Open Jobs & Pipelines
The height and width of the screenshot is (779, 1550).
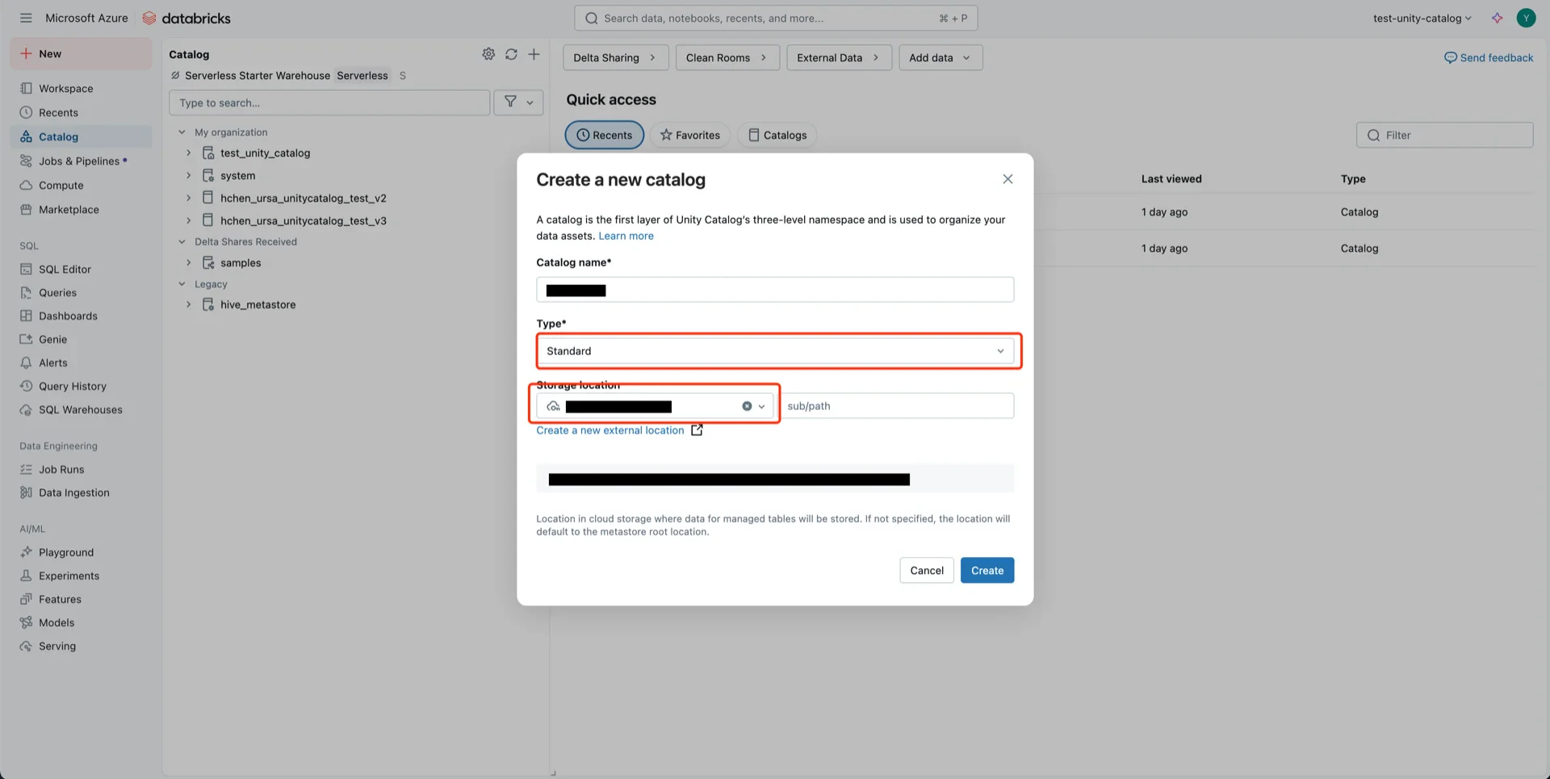click(x=81, y=161)
